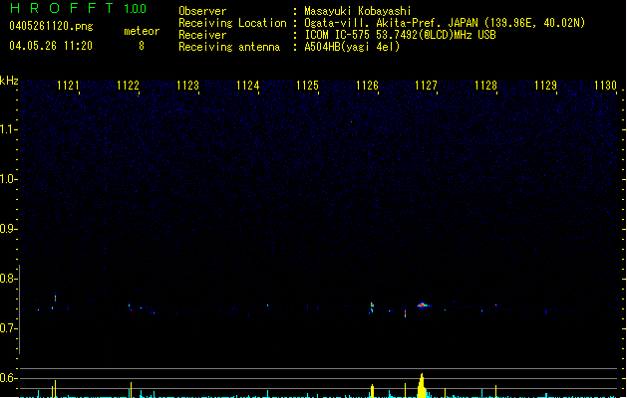Click time axis label 1127
The width and height of the screenshot is (627, 398).
(x=426, y=85)
